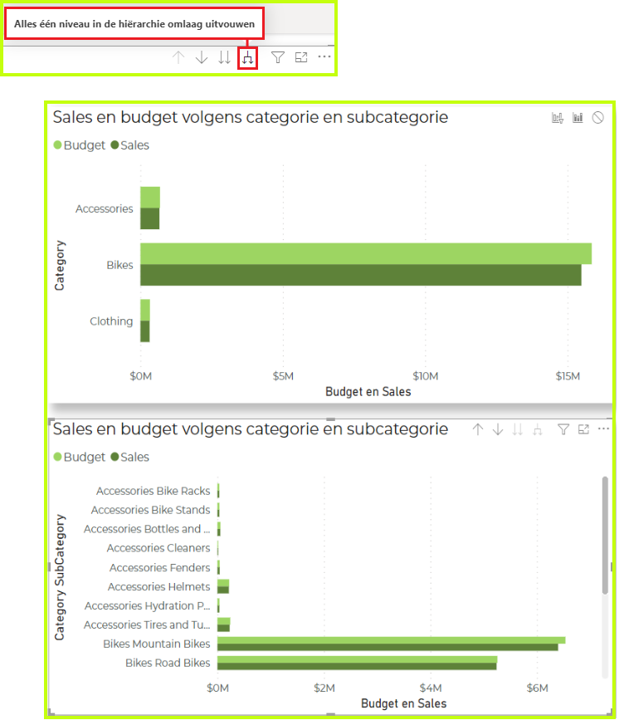The height and width of the screenshot is (720, 619).
Task: Drill up in the subcategory chart header
Action: 478,430
